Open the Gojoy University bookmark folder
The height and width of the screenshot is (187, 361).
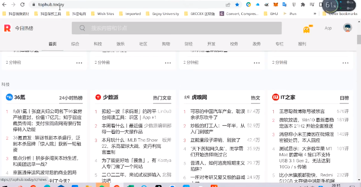click(162, 14)
